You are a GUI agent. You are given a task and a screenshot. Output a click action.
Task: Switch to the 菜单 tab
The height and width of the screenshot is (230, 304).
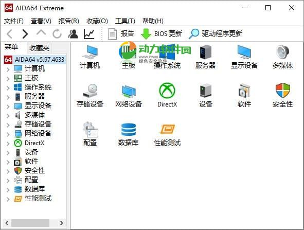click(x=11, y=47)
